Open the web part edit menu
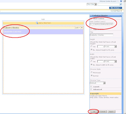 pos(77,28)
